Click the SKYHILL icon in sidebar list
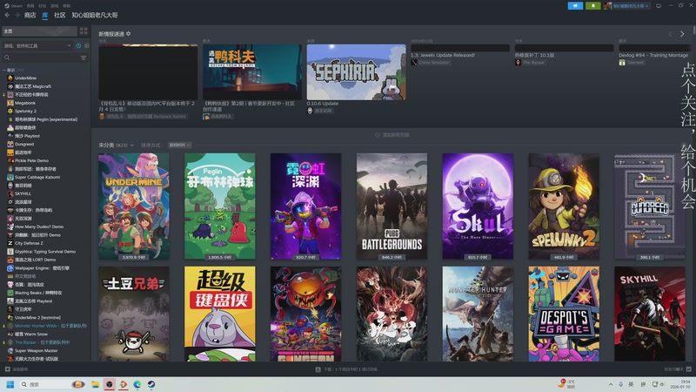 [x=10, y=193]
